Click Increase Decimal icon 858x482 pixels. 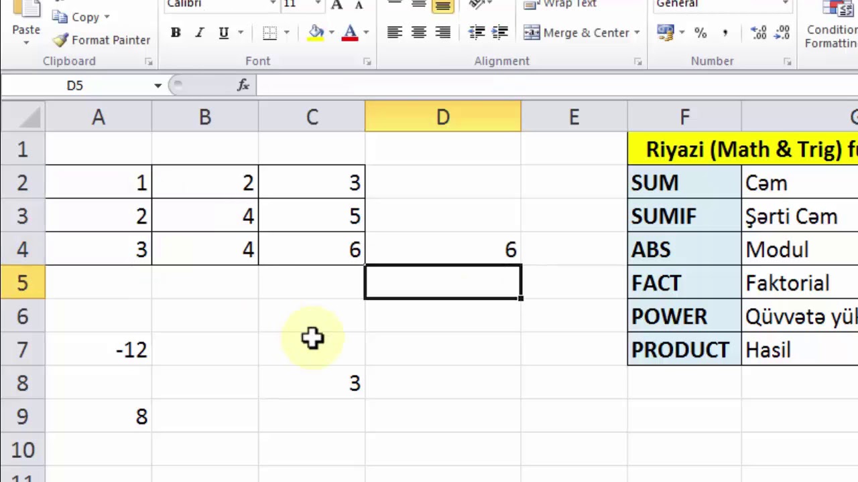pyautogui.click(x=758, y=33)
